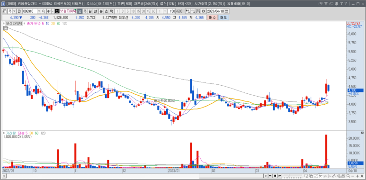Switch to the 년 yearly period
Screen dimensions: 366x180
point(95,11)
